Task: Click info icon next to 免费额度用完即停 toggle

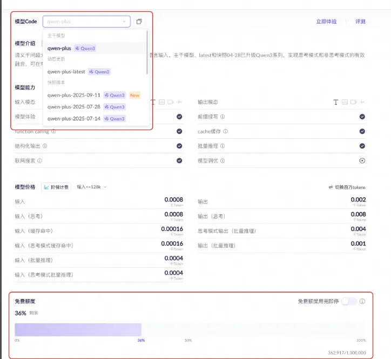Action: pyautogui.click(x=362, y=301)
